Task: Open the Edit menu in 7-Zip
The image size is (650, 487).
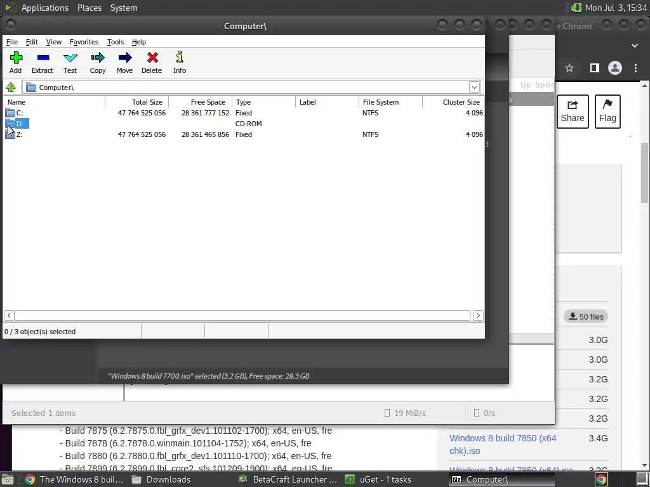Action: [x=32, y=42]
